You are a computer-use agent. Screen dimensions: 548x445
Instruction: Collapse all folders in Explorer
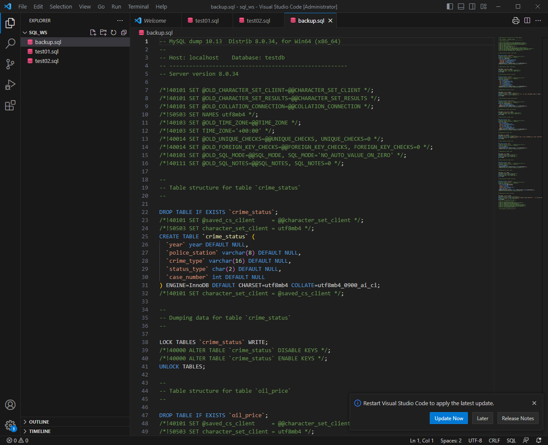click(124, 33)
